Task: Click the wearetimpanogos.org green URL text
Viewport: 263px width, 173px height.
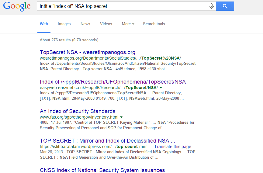Action: click(x=110, y=58)
